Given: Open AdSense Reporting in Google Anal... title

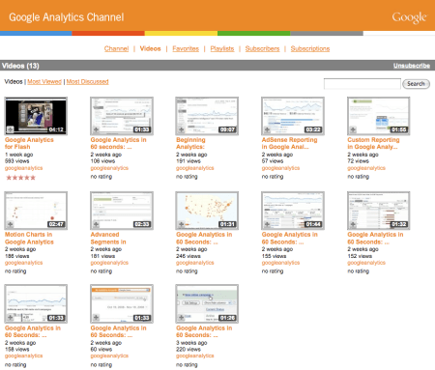Looking at the screenshot, I should click(x=289, y=143).
